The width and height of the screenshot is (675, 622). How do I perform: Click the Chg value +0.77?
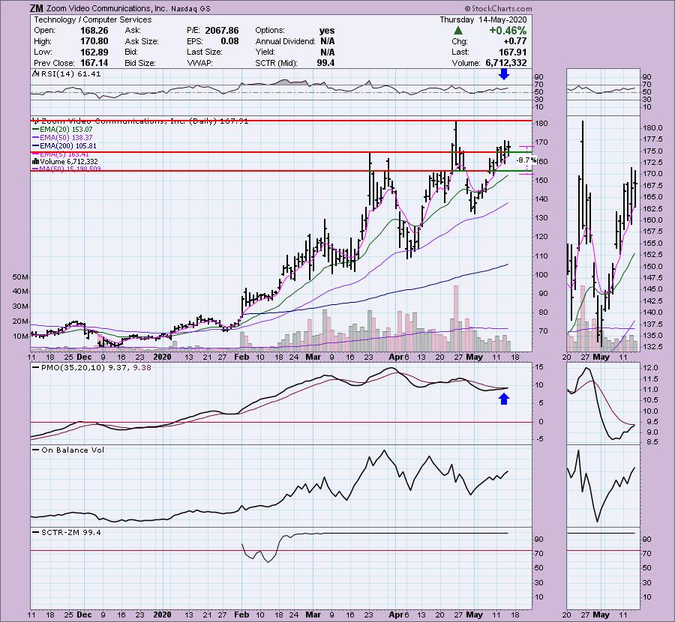point(514,41)
